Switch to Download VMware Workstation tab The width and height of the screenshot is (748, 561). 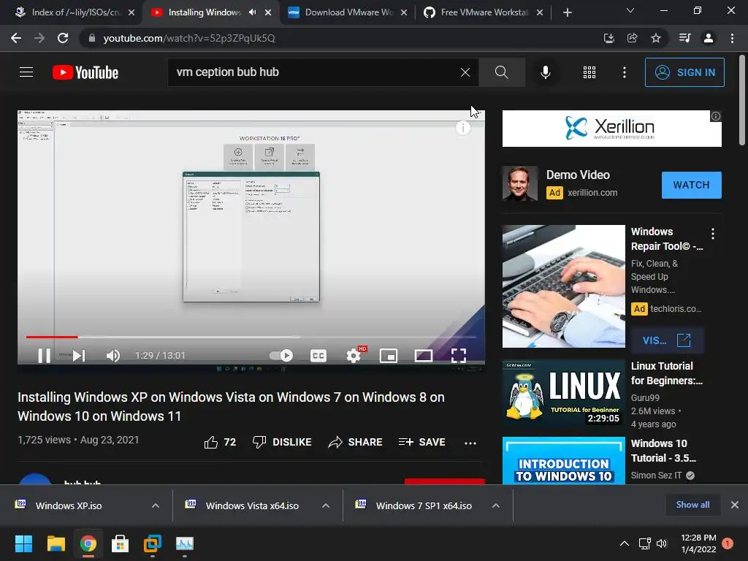(x=348, y=12)
